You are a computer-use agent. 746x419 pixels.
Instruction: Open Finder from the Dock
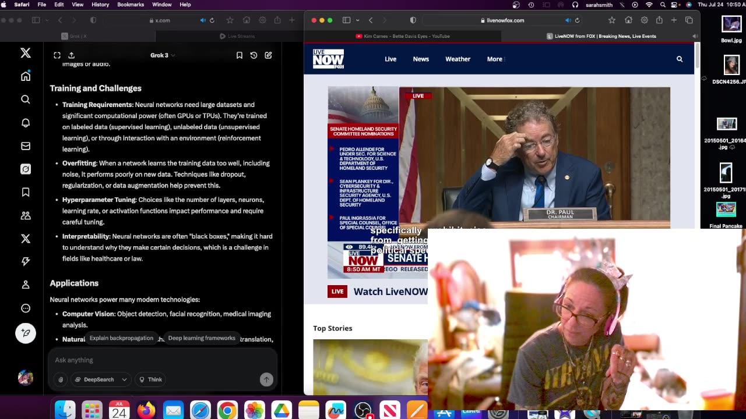65,410
